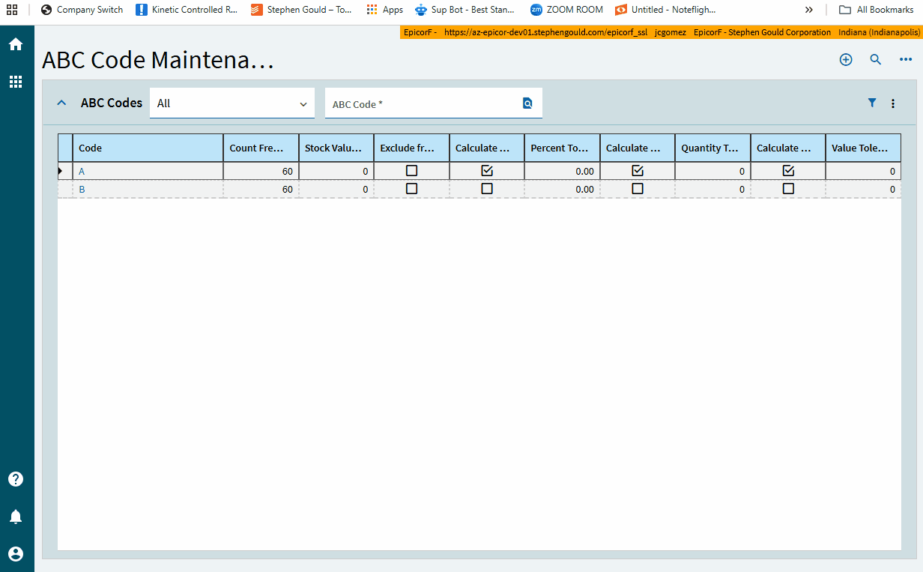Open the All filter dropdown
This screenshot has height=572, width=923.
(232, 103)
